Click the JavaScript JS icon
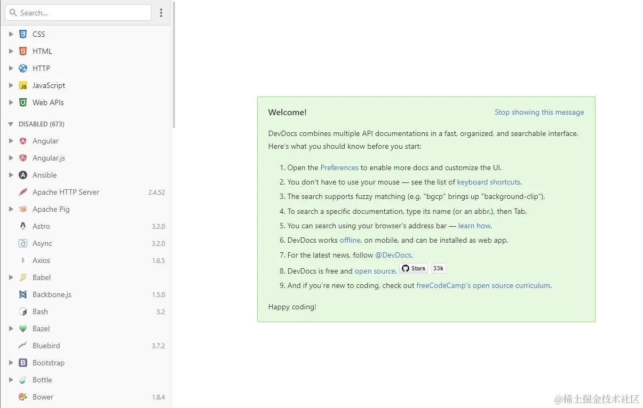 [23, 85]
